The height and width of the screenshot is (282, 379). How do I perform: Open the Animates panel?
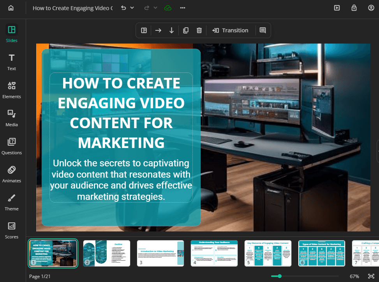tap(12, 174)
